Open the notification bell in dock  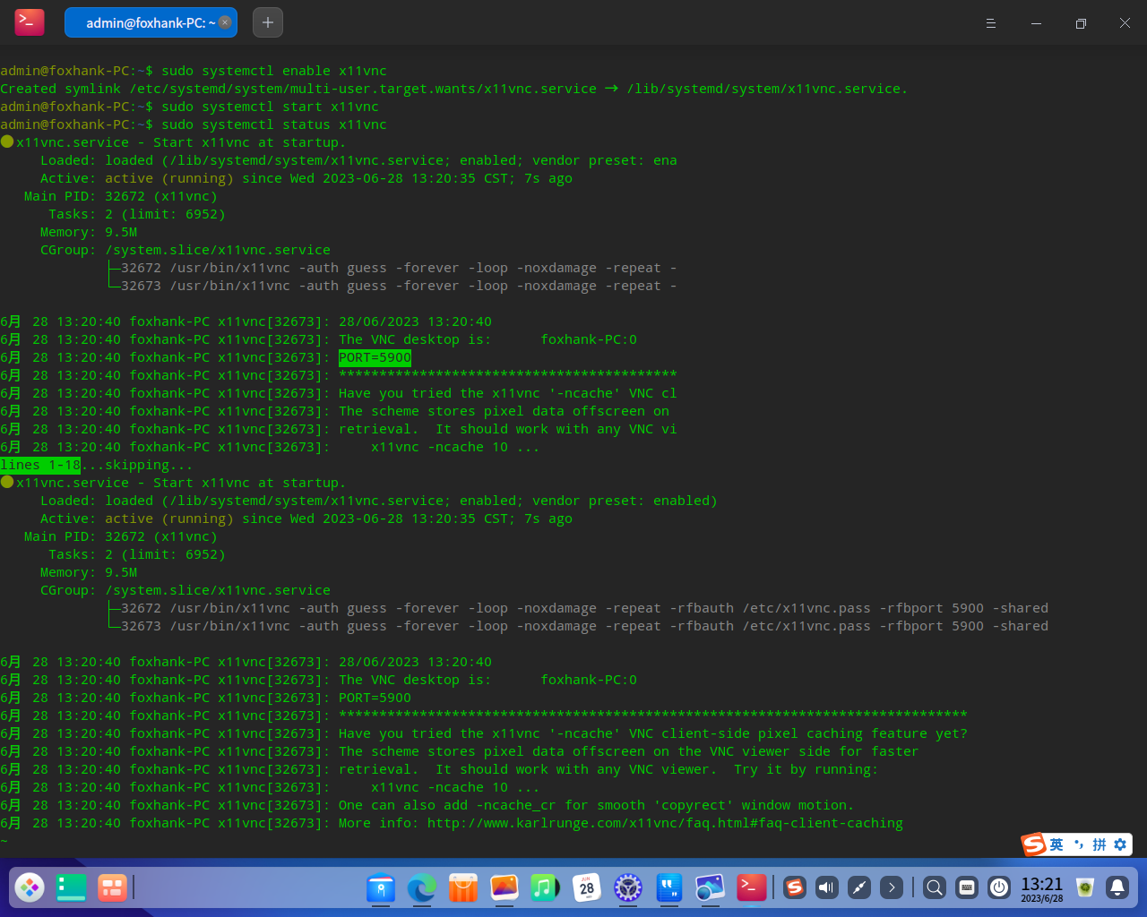click(x=1117, y=887)
